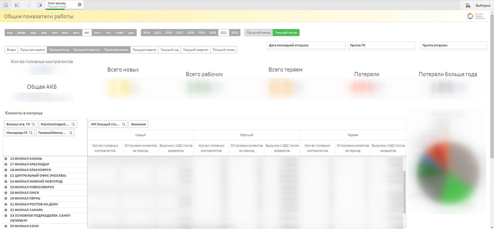Screen dimensions: 494x229
Task: Open the 'Выборки' selections tool
Action: (x=478, y=5)
